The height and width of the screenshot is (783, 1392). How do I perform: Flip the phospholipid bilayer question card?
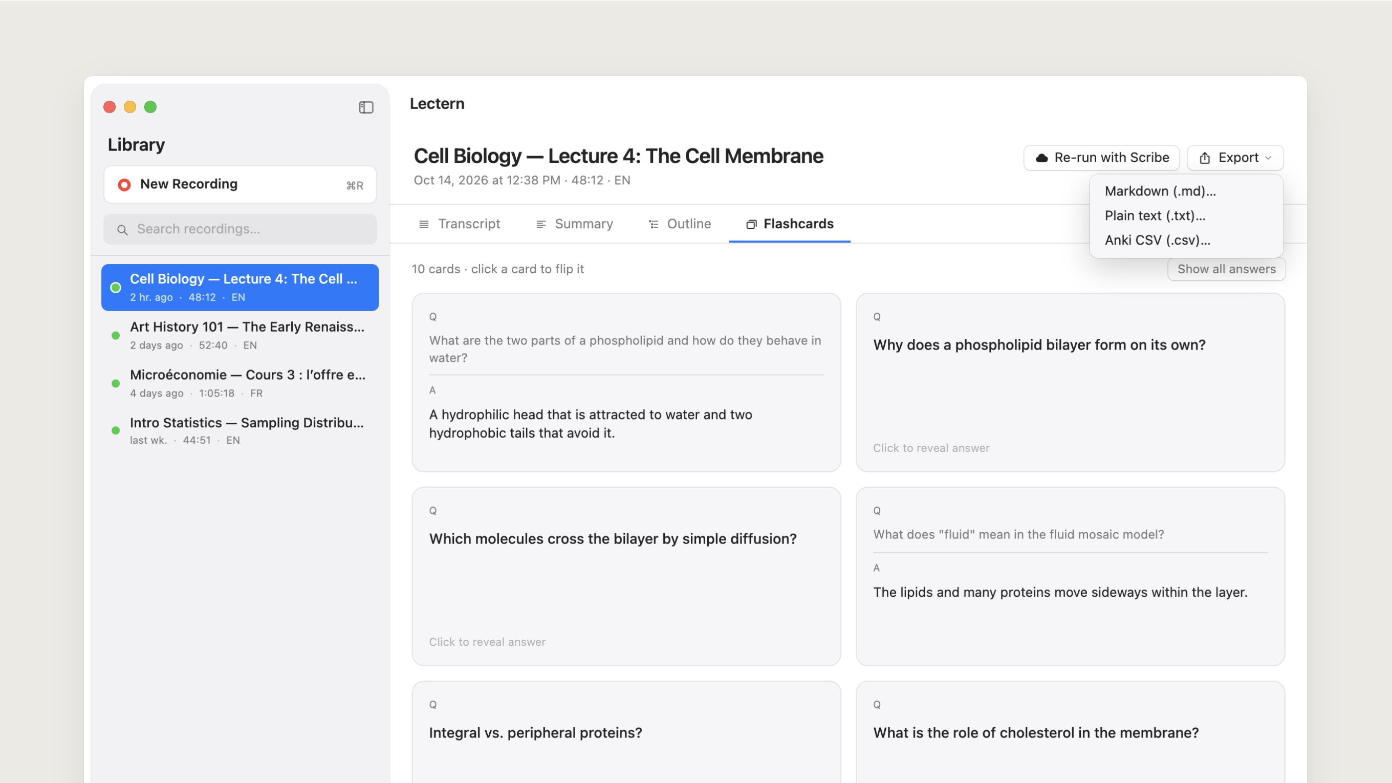click(1070, 382)
